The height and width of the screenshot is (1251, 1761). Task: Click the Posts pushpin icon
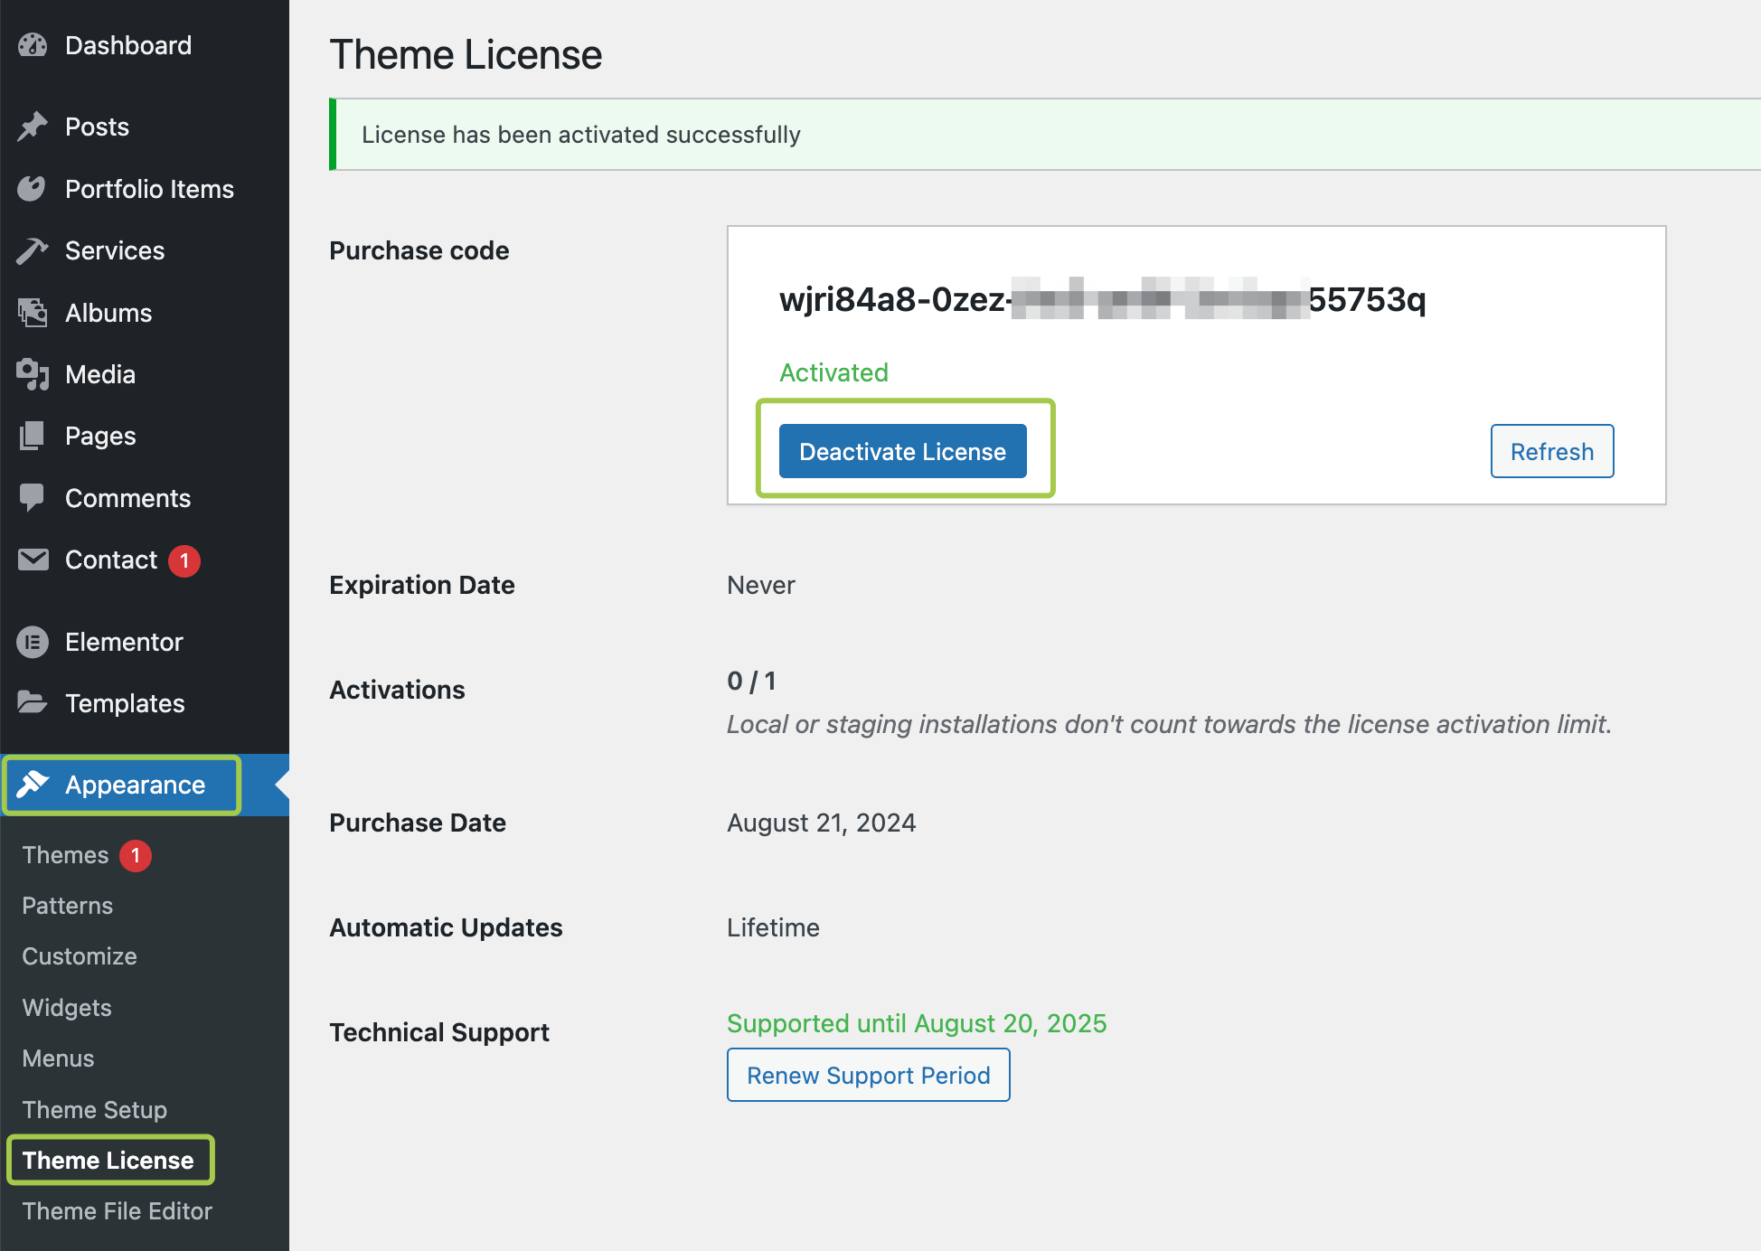pos(33,127)
